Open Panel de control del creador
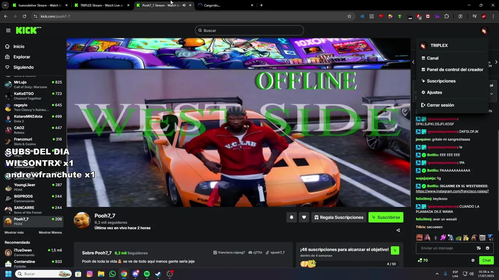The width and height of the screenshot is (499, 280). click(x=452, y=70)
